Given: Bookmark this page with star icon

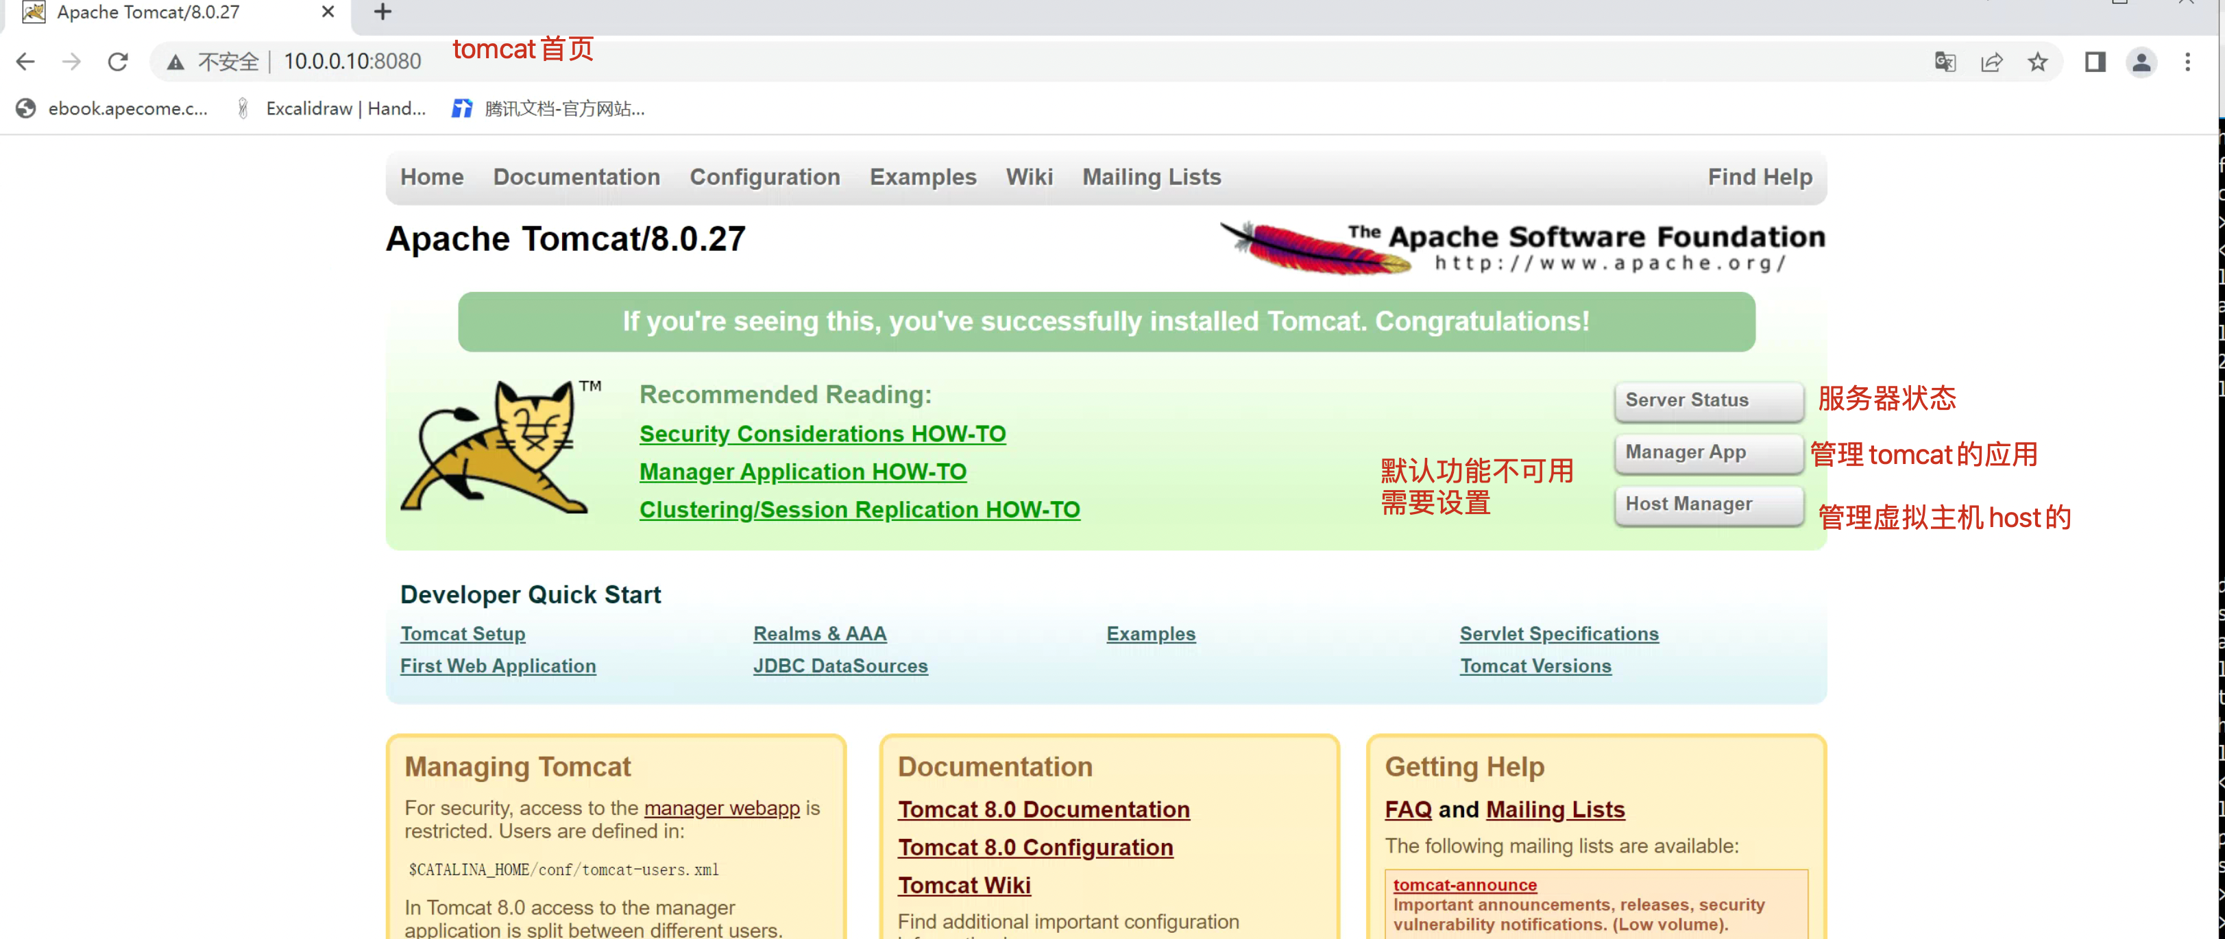Looking at the screenshot, I should point(2038,61).
